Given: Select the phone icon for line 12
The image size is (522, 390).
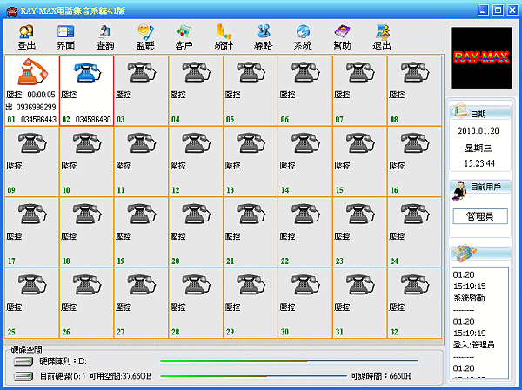Looking at the screenshot, I should (x=196, y=142).
